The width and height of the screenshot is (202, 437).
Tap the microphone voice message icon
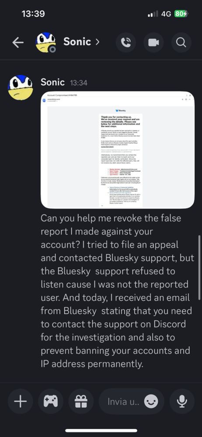[x=182, y=401]
